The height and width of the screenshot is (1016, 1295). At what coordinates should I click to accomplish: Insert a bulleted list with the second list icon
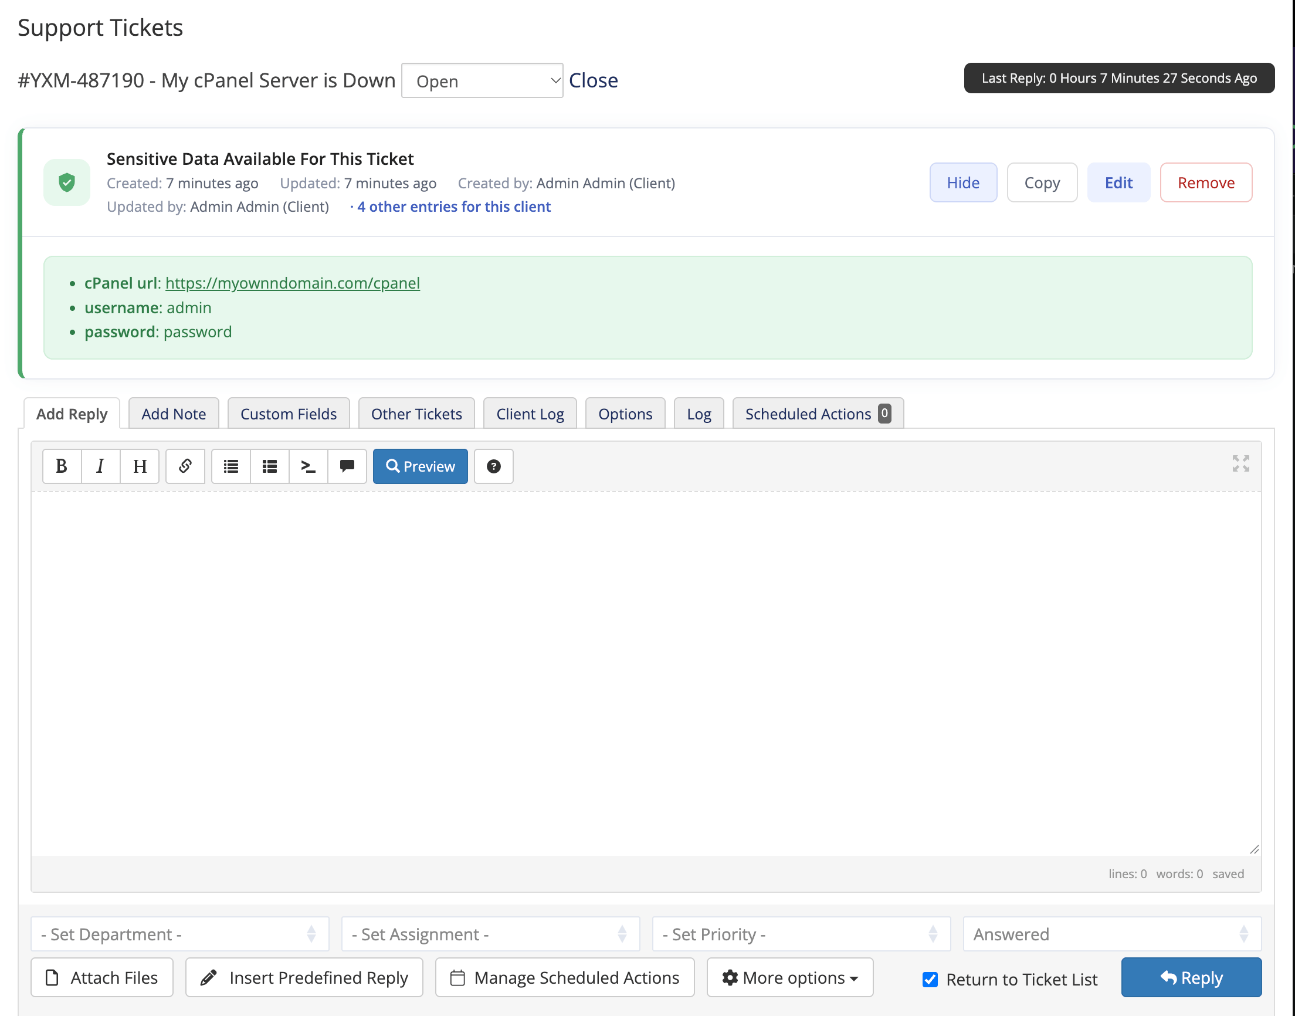click(270, 466)
